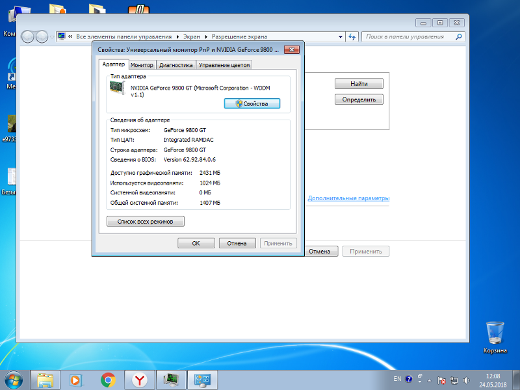Screen dimensions: 520x390
Task: Open recent pages dropdown arrow
Action: (52, 37)
